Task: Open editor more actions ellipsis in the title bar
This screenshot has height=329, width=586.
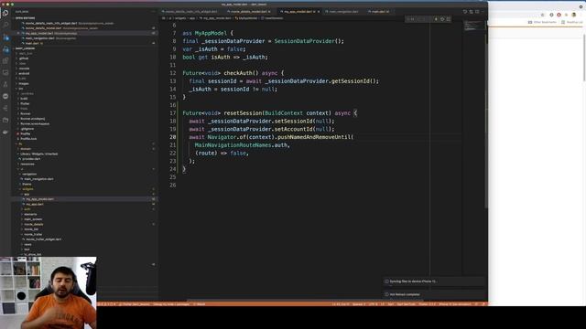Action: point(483,12)
